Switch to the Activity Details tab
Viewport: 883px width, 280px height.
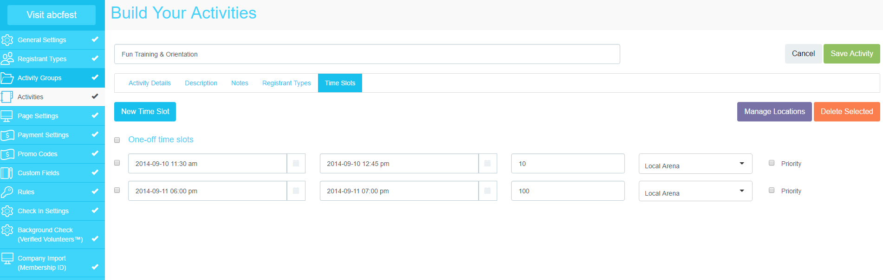tap(149, 83)
